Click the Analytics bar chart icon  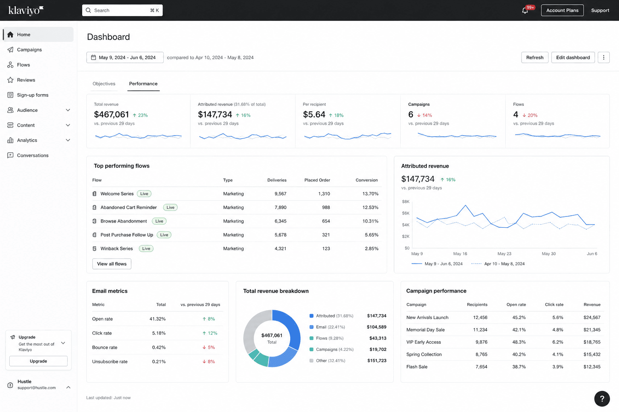pyautogui.click(x=10, y=140)
